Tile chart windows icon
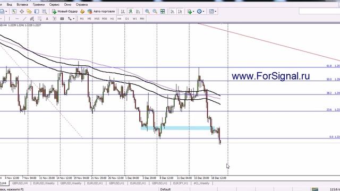Viewport: 340px width, 191px height. [163, 12]
